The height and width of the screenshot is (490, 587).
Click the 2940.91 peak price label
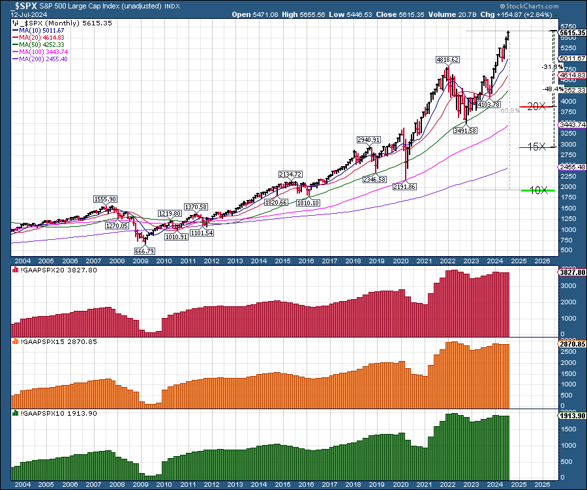click(x=369, y=139)
